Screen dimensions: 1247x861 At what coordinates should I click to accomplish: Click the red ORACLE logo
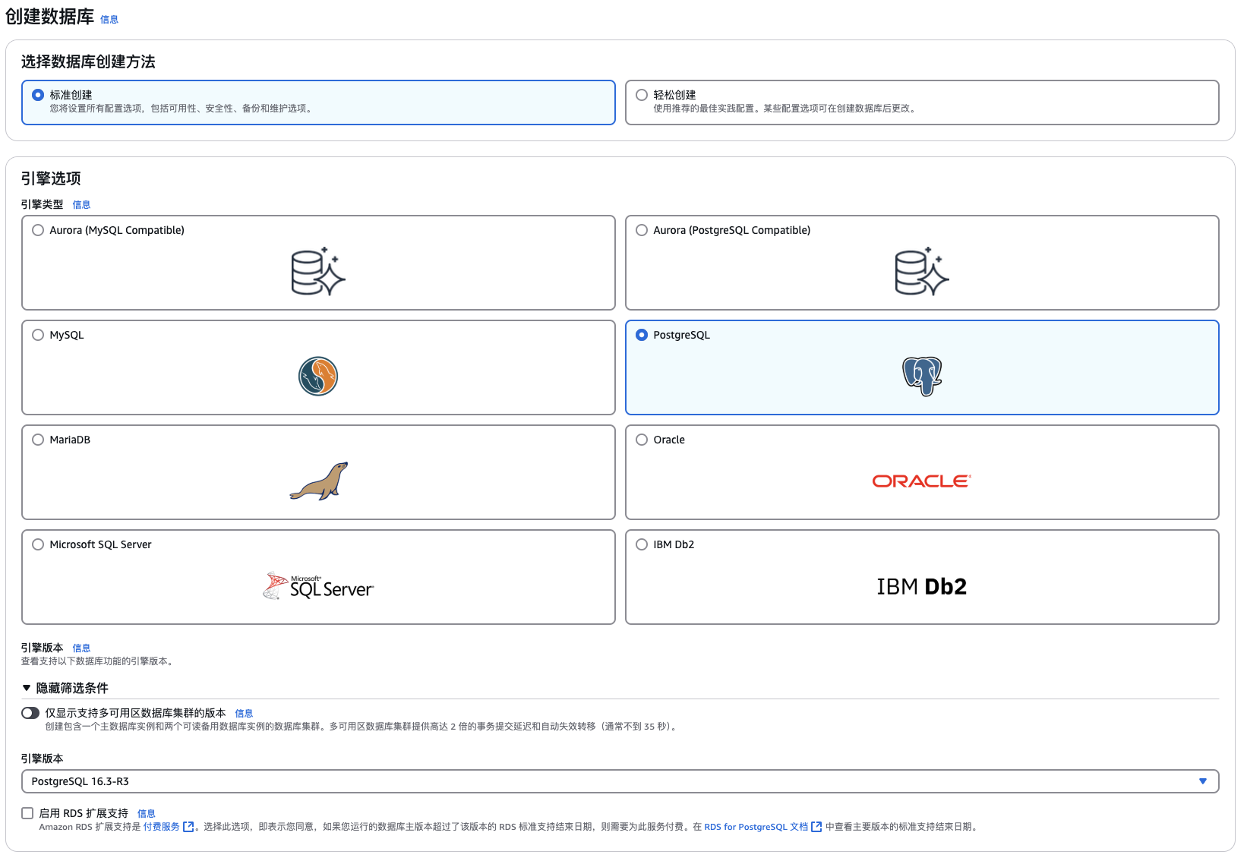pos(922,481)
